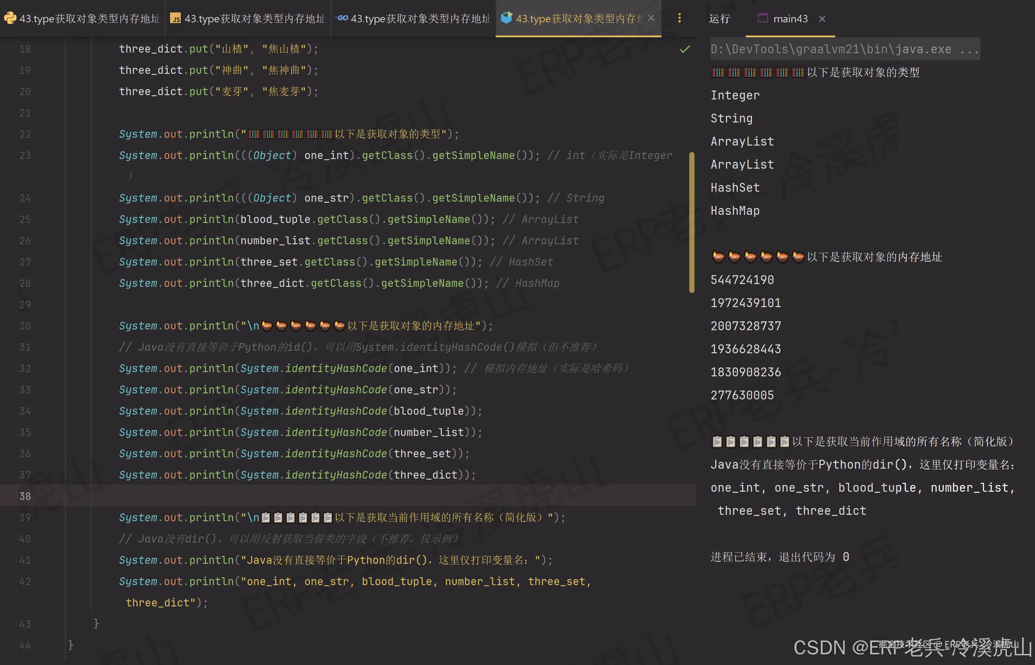Close the active 43.type editor tab
The image size is (1035, 665).
651,18
